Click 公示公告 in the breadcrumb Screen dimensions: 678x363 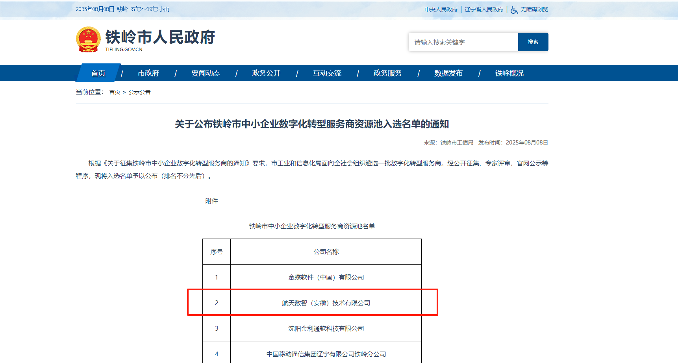(x=139, y=92)
